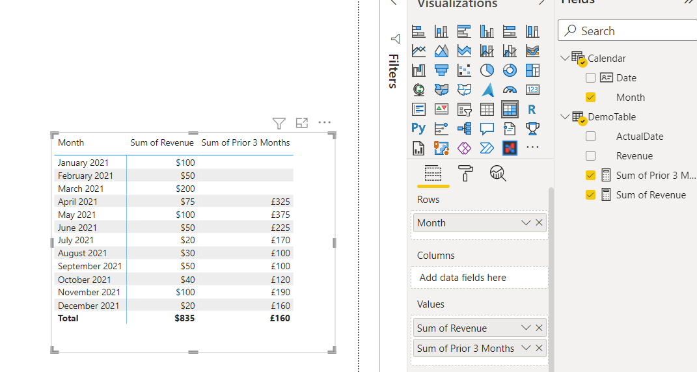Screen dimensions: 697x372
Task: Select the Power Automate visual
Action: tap(487, 148)
